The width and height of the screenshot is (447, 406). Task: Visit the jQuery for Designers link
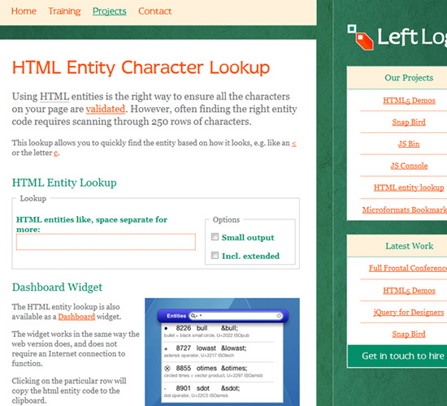pyautogui.click(x=409, y=313)
